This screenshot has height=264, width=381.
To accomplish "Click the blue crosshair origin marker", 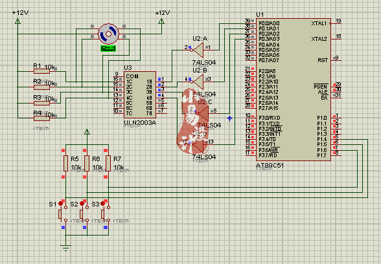I will pyautogui.click(x=229, y=118).
